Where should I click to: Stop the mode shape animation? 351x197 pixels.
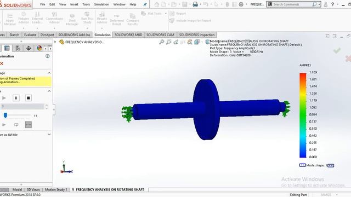pos(28,98)
